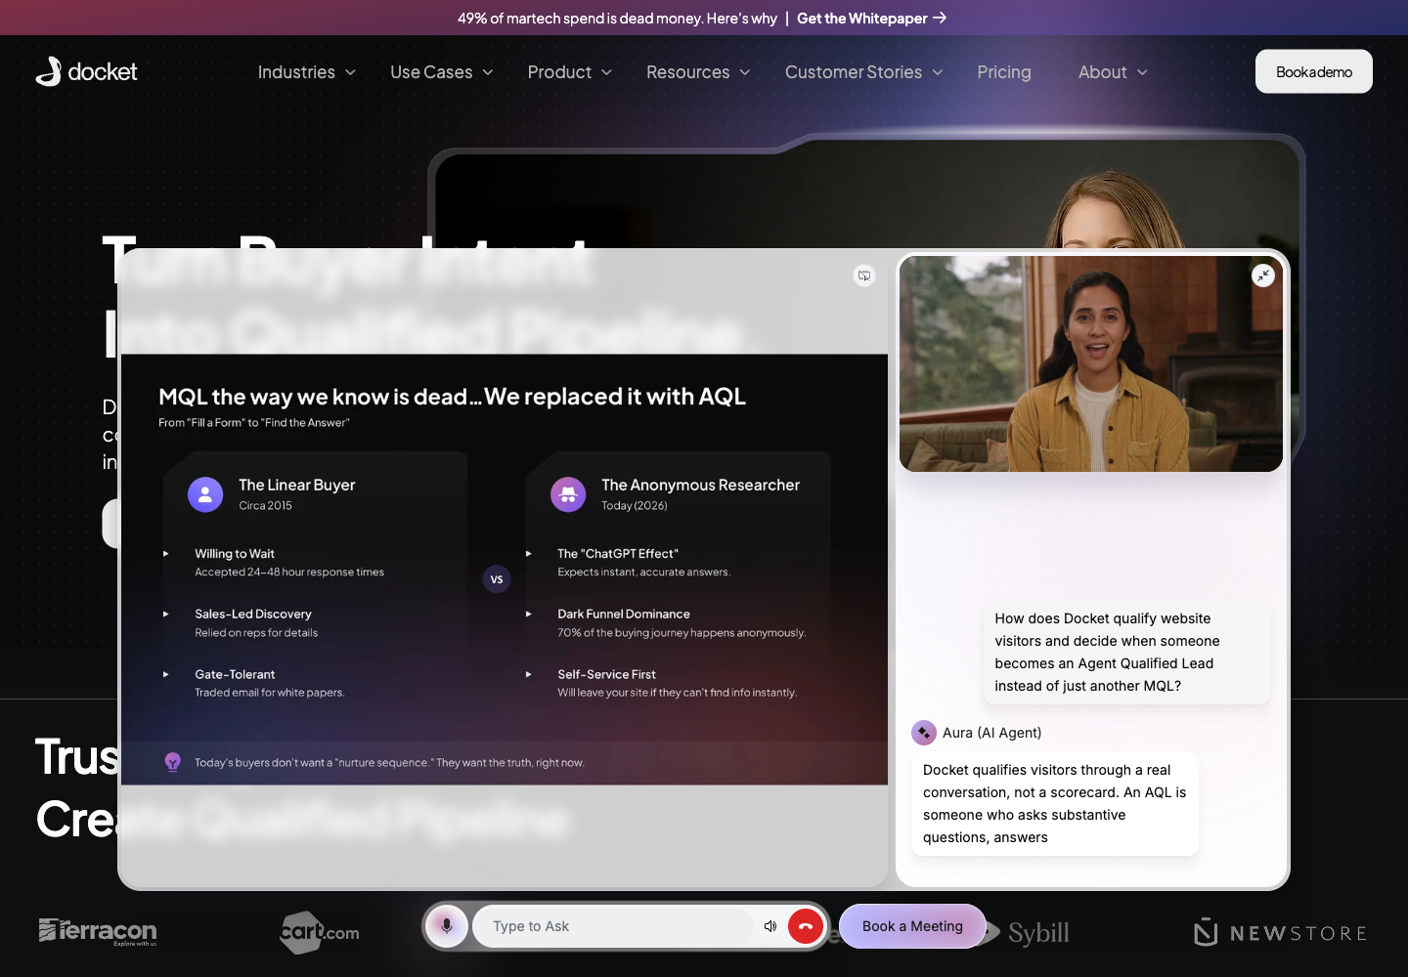The image size is (1408, 977).
Task: Click the Self-Service First item
Action: [606, 675]
